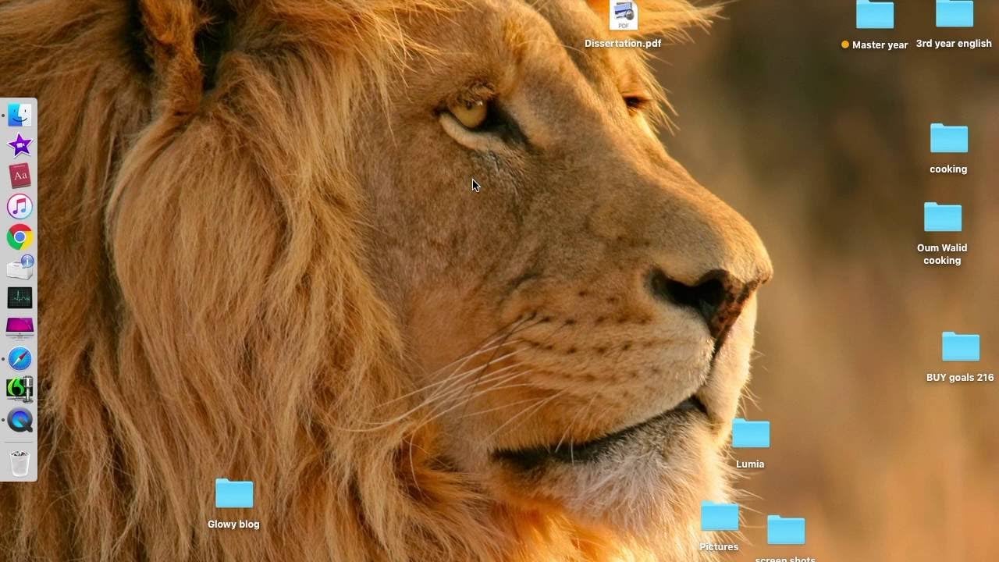Screen dimensions: 999x562
Task: Select the 3rd year english folder
Action: point(954,16)
